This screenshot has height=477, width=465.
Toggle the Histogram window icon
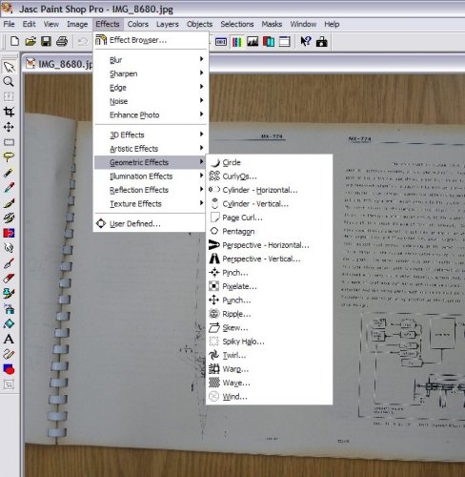point(253,42)
